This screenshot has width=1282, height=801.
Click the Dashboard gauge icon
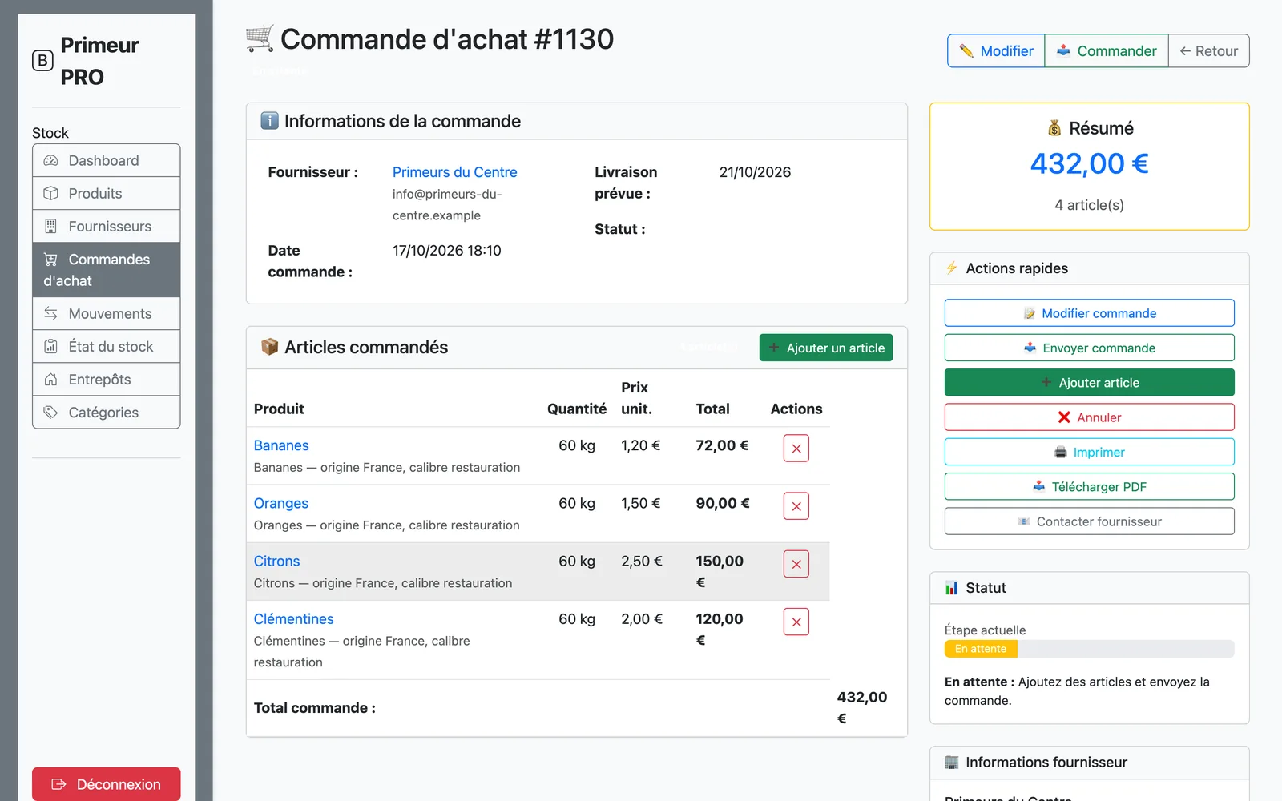click(50, 160)
